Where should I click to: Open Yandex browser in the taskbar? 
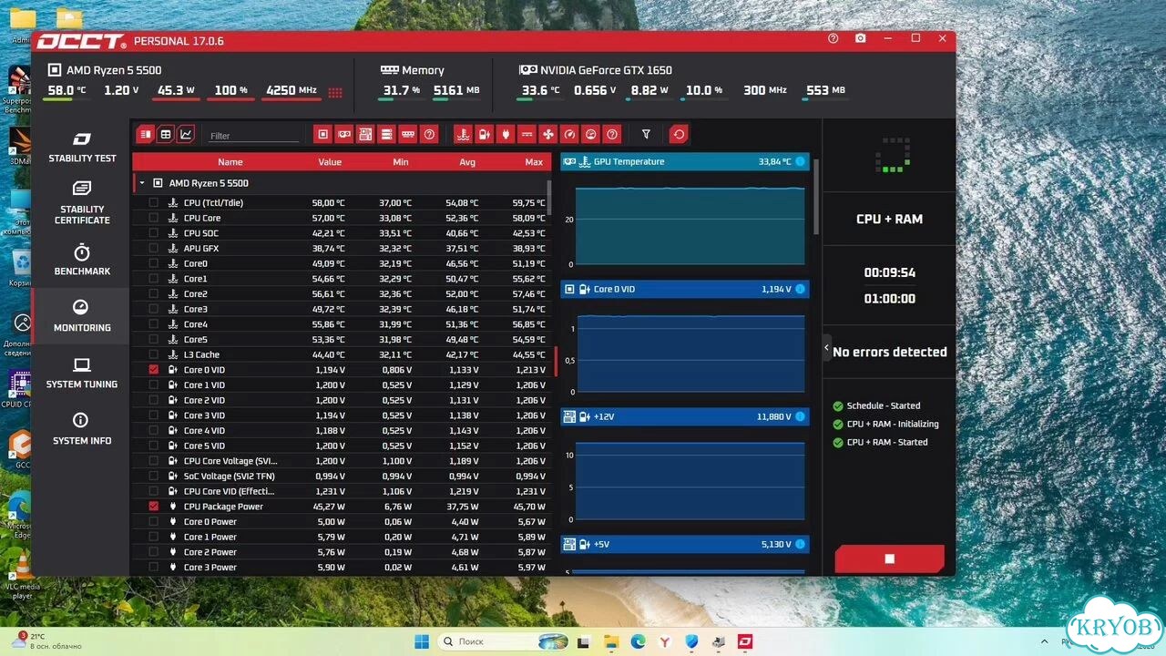point(665,642)
